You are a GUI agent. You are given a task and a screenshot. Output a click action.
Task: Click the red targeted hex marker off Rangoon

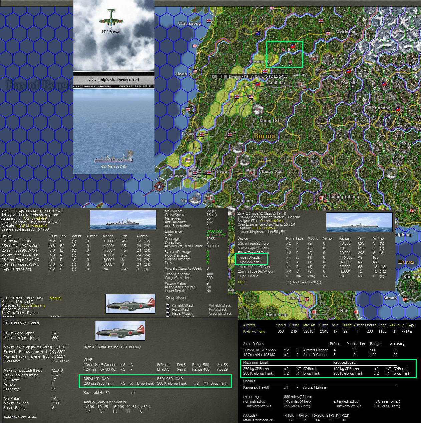pyautogui.click(x=160, y=186)
